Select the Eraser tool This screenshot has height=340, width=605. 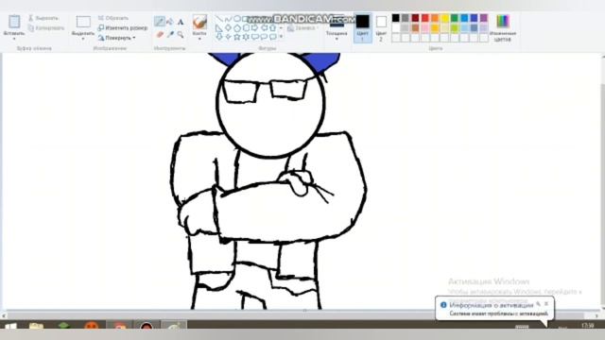[x=160, y=35]
